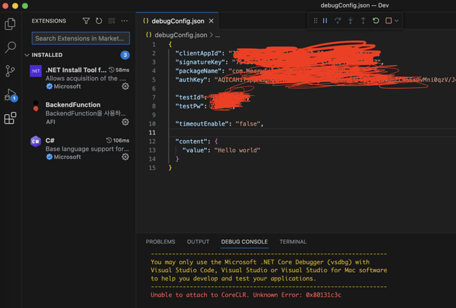Viewport: 456px width, 308px height.
Task: Click the "clientAppId" key in editor
Action: point(198,54)
